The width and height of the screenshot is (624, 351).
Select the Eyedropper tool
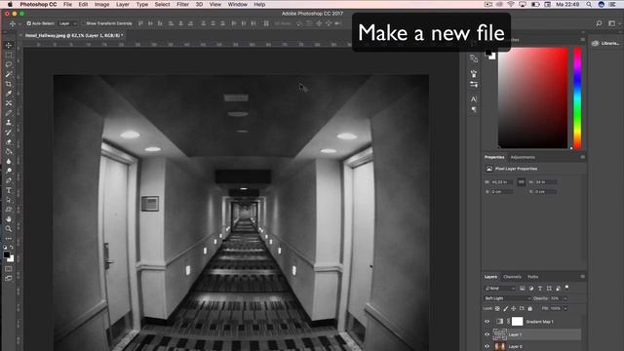(9, 94)
